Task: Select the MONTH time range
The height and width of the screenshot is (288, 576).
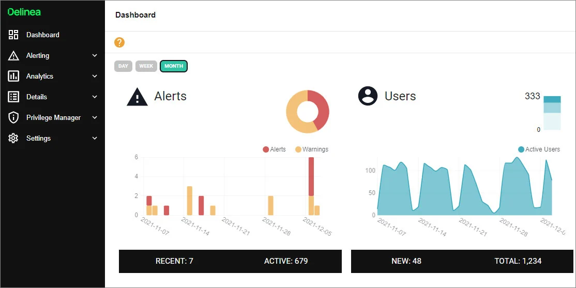Action: pyautogui.click(x=174, y=66)
